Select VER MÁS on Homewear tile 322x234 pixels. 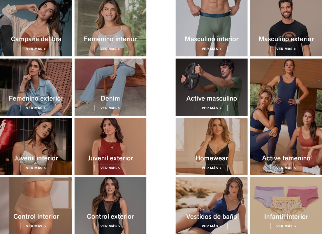tap(212, 168)
